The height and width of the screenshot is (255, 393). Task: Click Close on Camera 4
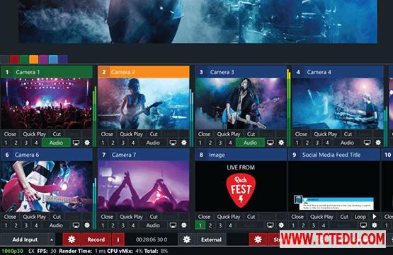[x=301, y=134]
